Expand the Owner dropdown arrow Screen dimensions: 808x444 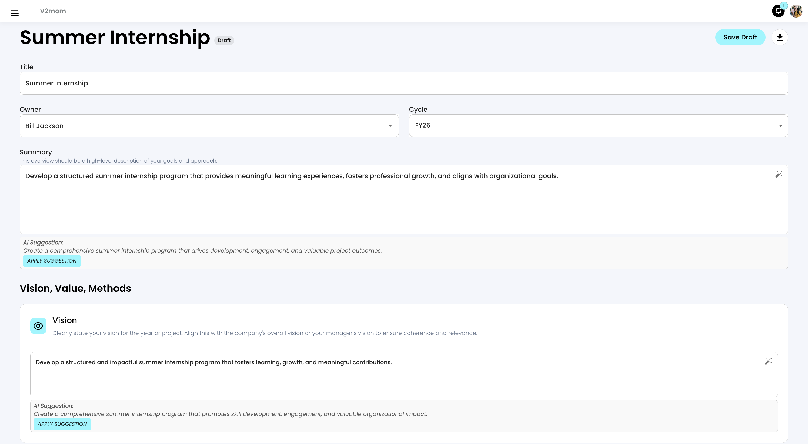click(x=390, y=126)
